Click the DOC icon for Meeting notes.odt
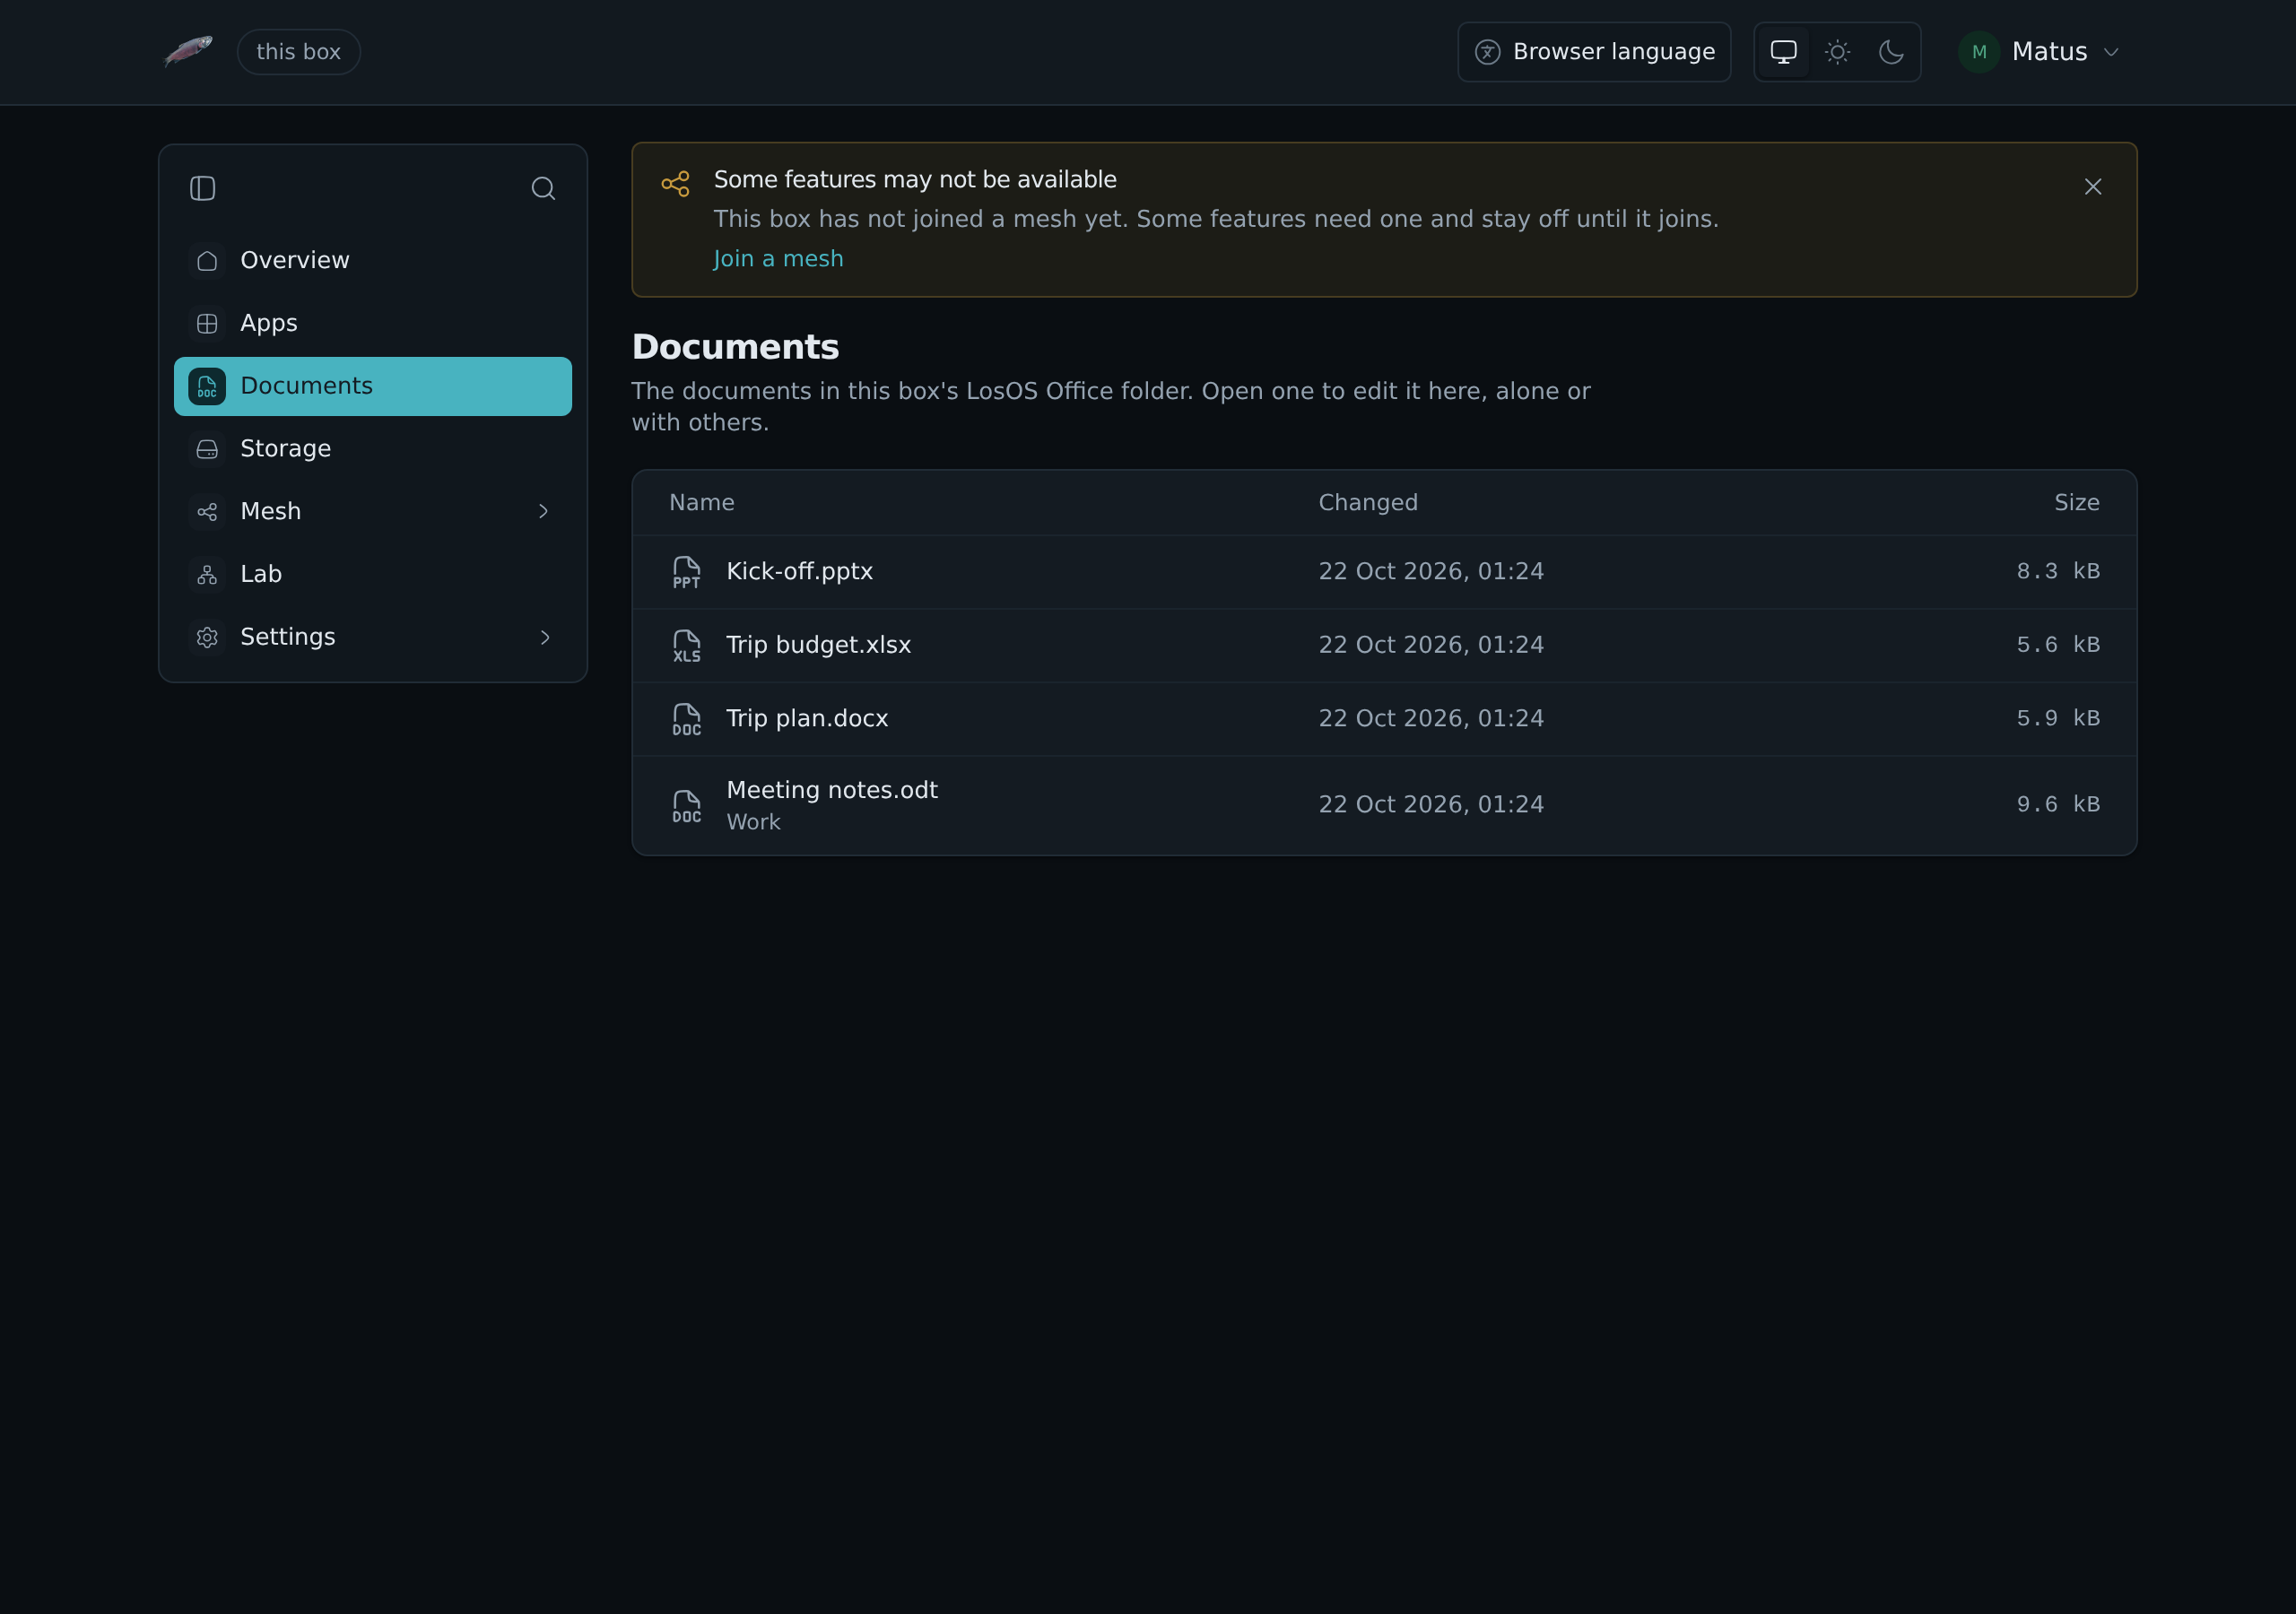Image resolution: width=2296 pixels, height=1614 pixels. (x=687, y=806)
